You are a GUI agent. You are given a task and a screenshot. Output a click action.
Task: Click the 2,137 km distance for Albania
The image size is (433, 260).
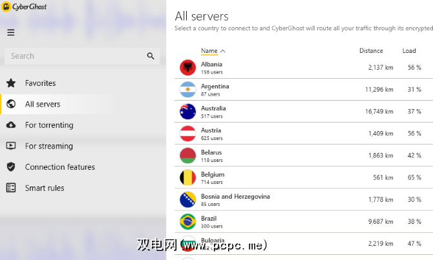coord(381,68)
